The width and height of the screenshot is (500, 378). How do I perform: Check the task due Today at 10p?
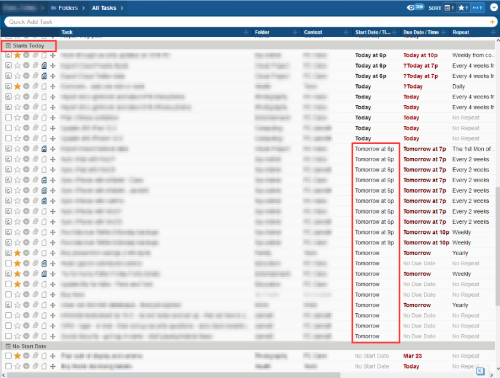click(x=8, y=55)
